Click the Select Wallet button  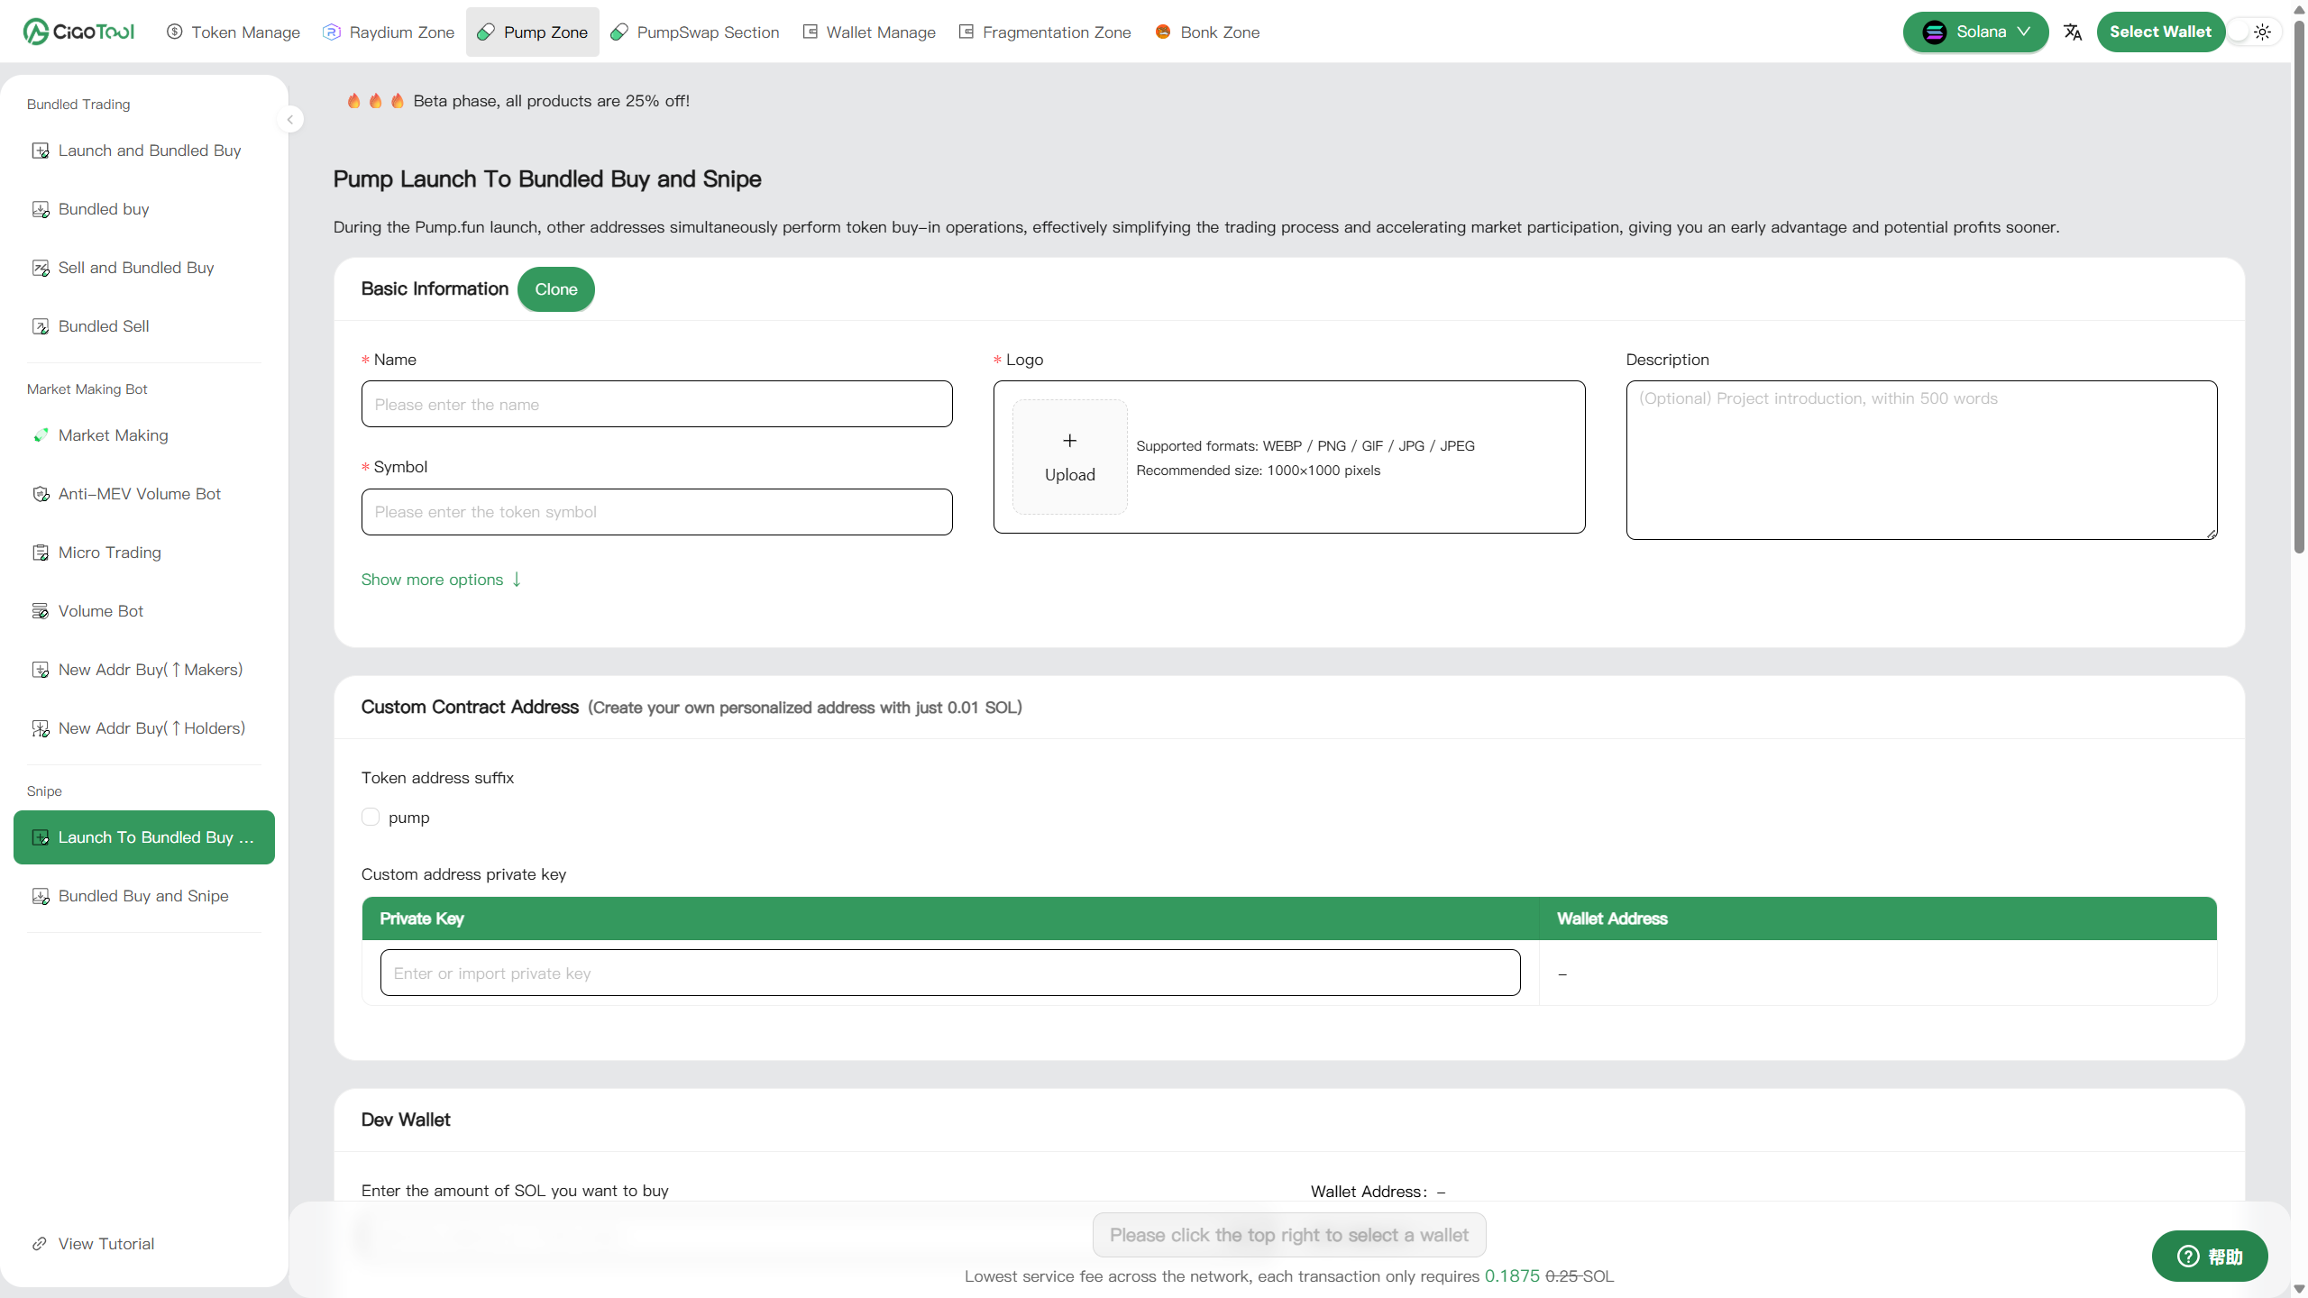click(x=2160, y=32)
